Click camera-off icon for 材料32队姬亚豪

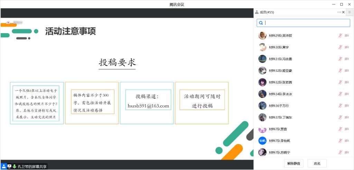(347, 71)
